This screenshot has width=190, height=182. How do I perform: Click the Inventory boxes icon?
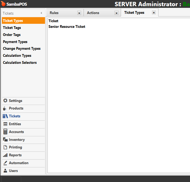tap(5, 140)
